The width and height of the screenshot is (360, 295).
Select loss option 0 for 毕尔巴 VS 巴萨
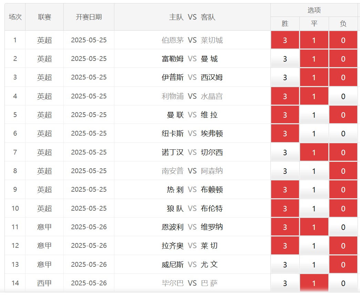click(343, 283)
